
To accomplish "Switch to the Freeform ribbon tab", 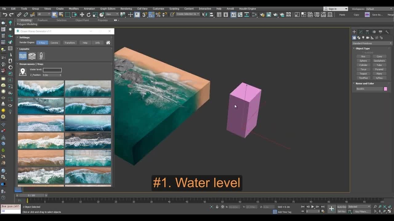I will click(x=42, y=20).
